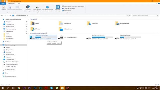This screenshot has width=160, height=90.
Task: Open Свойства системы from the ribbon
Action: pyautogui.click(x=68, y=8)
